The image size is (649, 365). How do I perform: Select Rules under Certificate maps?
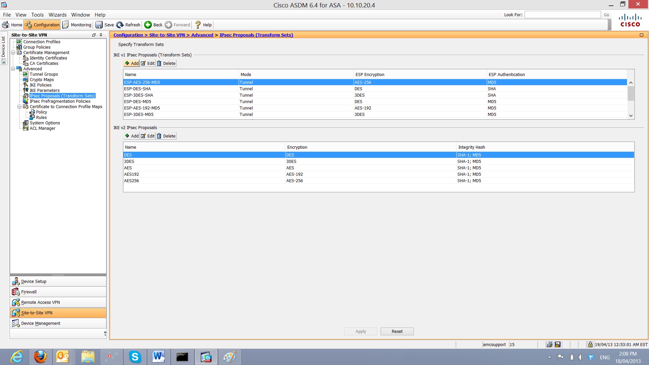click(x=41, y=117)
